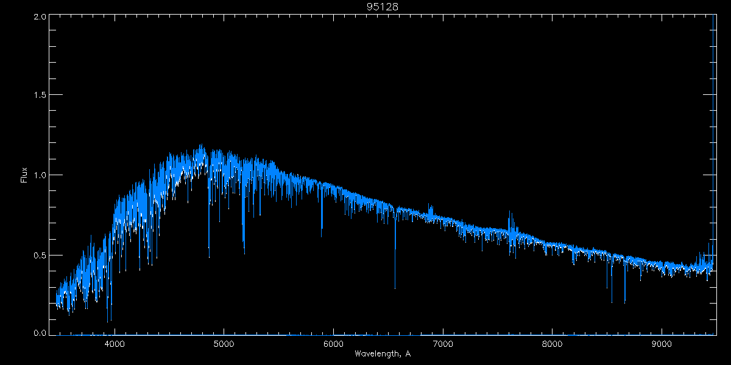The width and height of the screenshot is (731, 365).
Task: Select the 7000 x-axis tick label
Action: coord(443,343)
